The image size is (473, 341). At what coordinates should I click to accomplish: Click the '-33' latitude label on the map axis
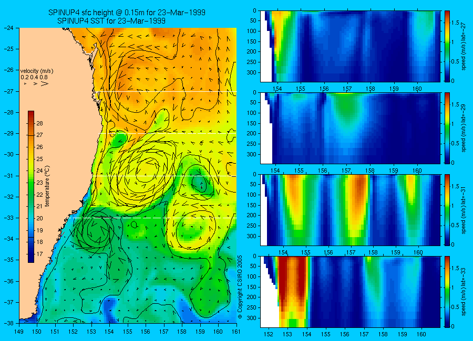[8, 218]
